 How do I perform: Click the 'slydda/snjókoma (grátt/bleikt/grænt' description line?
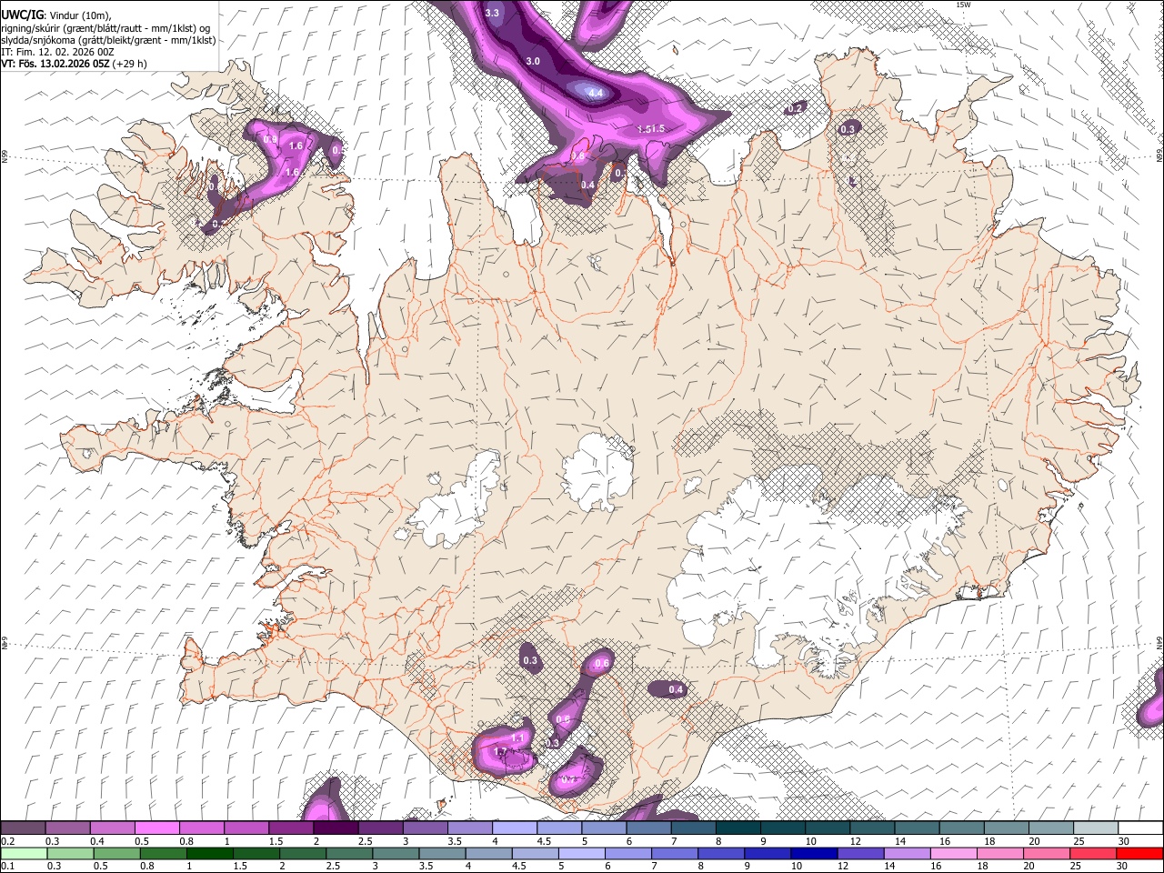tap(108, 39)
